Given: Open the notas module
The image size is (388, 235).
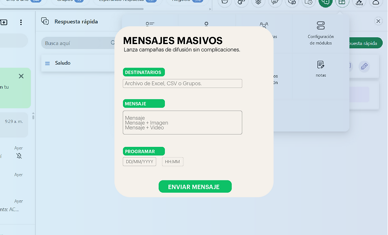Looking at the screenshot, I should [x=321, y=69].
